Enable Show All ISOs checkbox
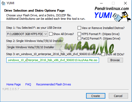Image resolution: width=132 pixels, height=102 pixels. [x=103, y=54]
